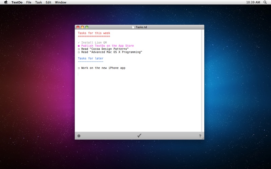
Task: Toggle the pink bullet of Publish TextDo task
Action: [x=79, y=46]
